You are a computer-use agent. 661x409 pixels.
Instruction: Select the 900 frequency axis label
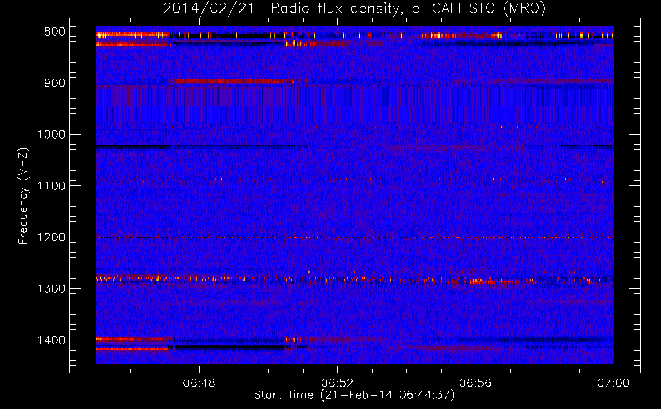tap(54, 83)
